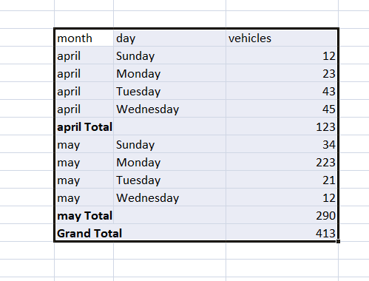Click the april Sunday value 12

tap(282, 55)
